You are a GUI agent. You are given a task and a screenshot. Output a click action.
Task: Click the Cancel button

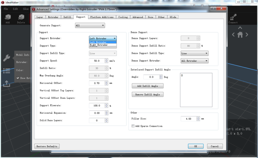click(x=215, y=146)
